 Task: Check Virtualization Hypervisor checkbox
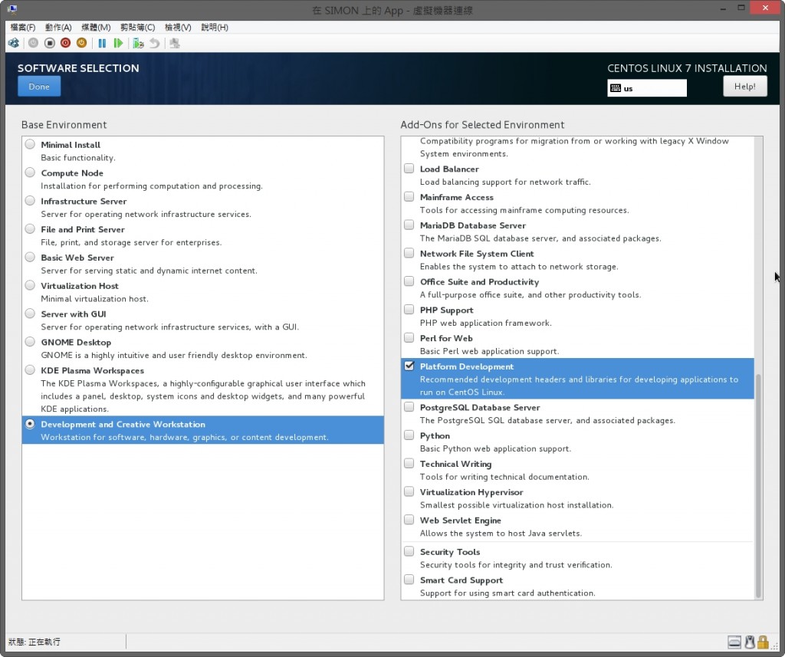(x=409, y=491)
